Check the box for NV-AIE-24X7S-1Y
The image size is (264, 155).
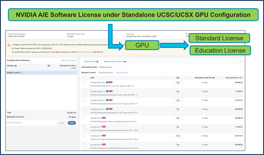[x=84, y=91]
